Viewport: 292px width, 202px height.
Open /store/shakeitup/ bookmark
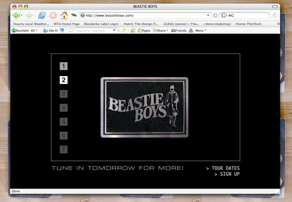click(x=217, y=24)
